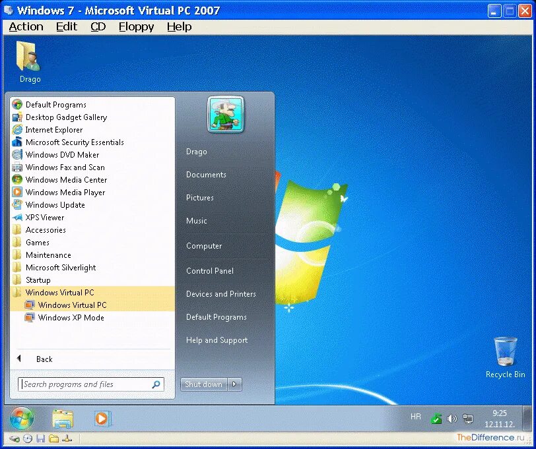Open Internet Explorer from the programs list

(x=92, y=130)
